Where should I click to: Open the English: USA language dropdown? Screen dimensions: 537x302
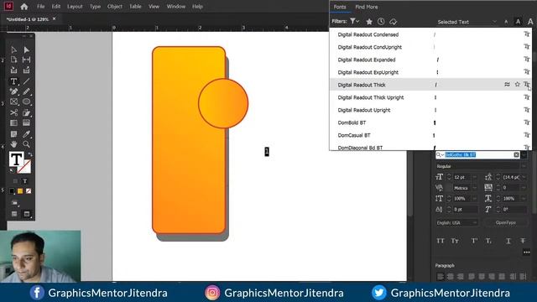click(x=456, y=222)
